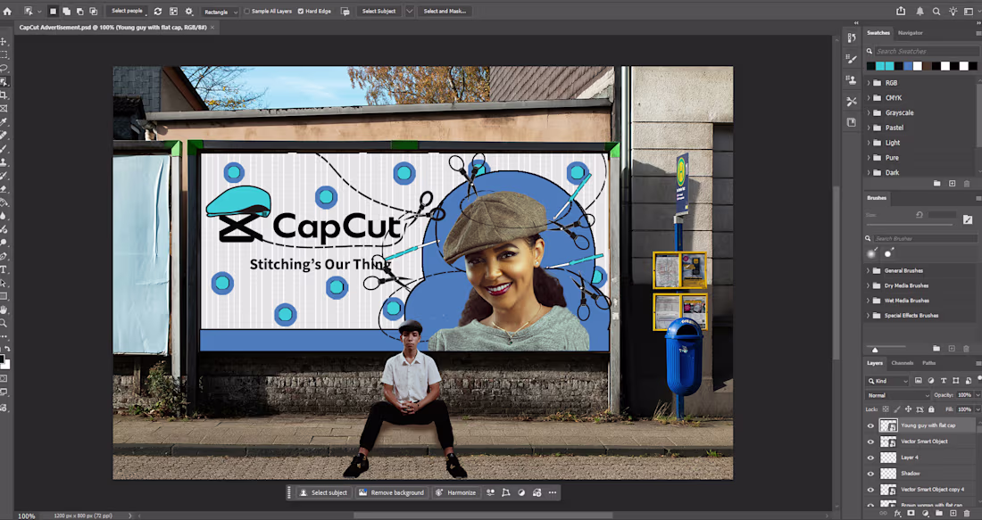
Task: Click the Select people button
Action: [x=127, y=12]
